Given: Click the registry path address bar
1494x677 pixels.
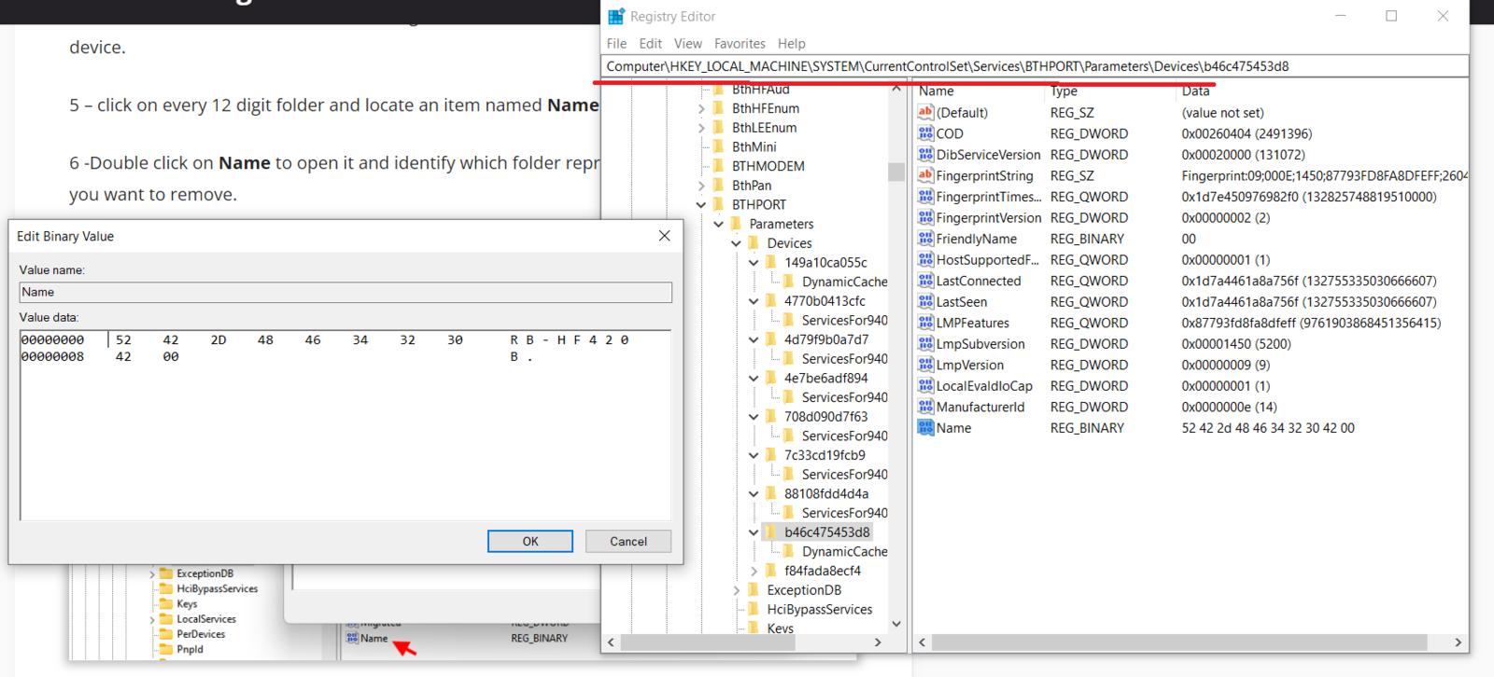Looking at the screenshot, I should pos(1035,66).
